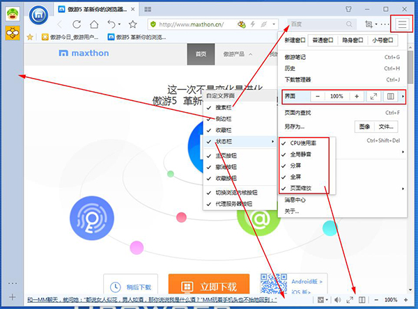Select 关于... in the main menu

pyautogui.click(x=342, y=212)
